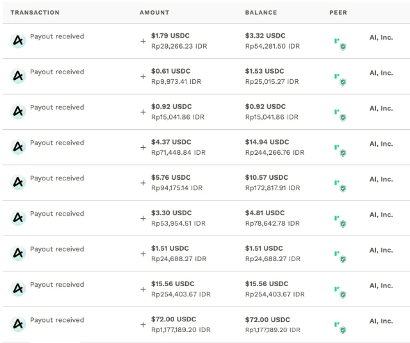Click the plus sign beside the $1.79 USDC amount
The height and width of the screenshot is (343, 410).
pos(143,42)
